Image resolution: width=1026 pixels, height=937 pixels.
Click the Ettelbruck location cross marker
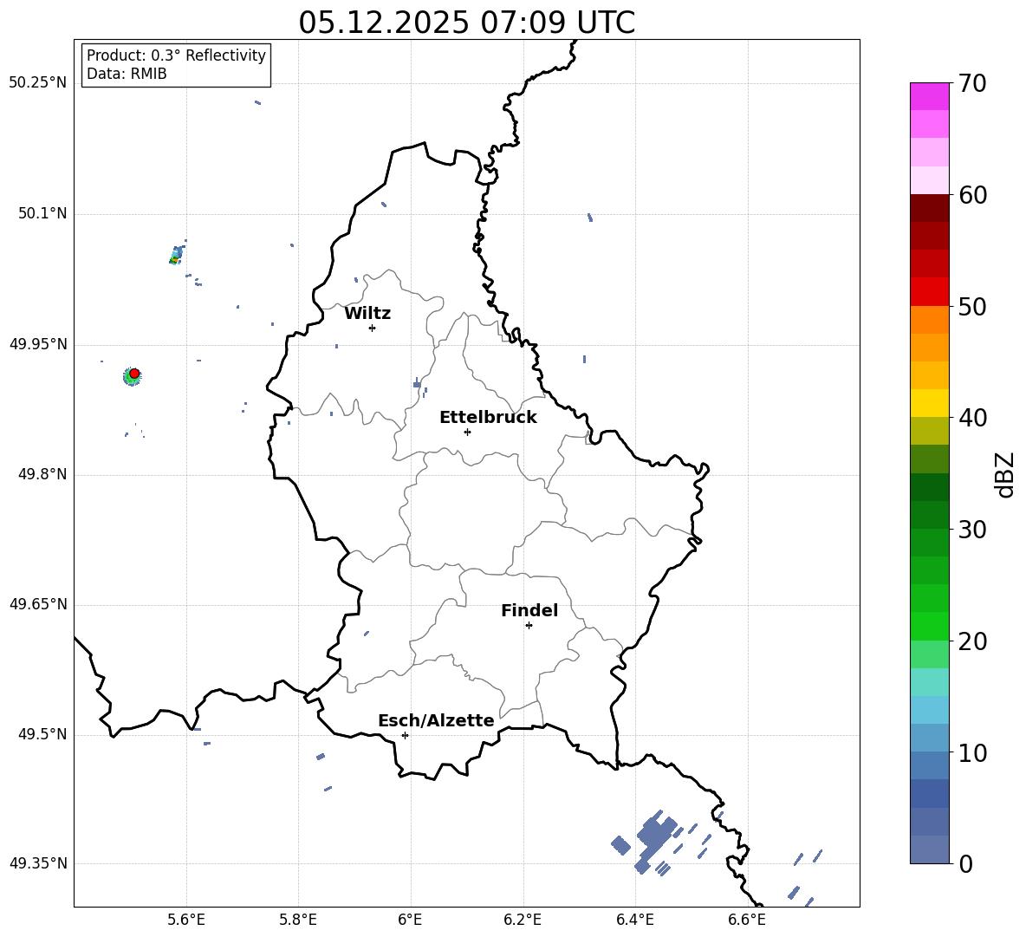coord(467,432)
